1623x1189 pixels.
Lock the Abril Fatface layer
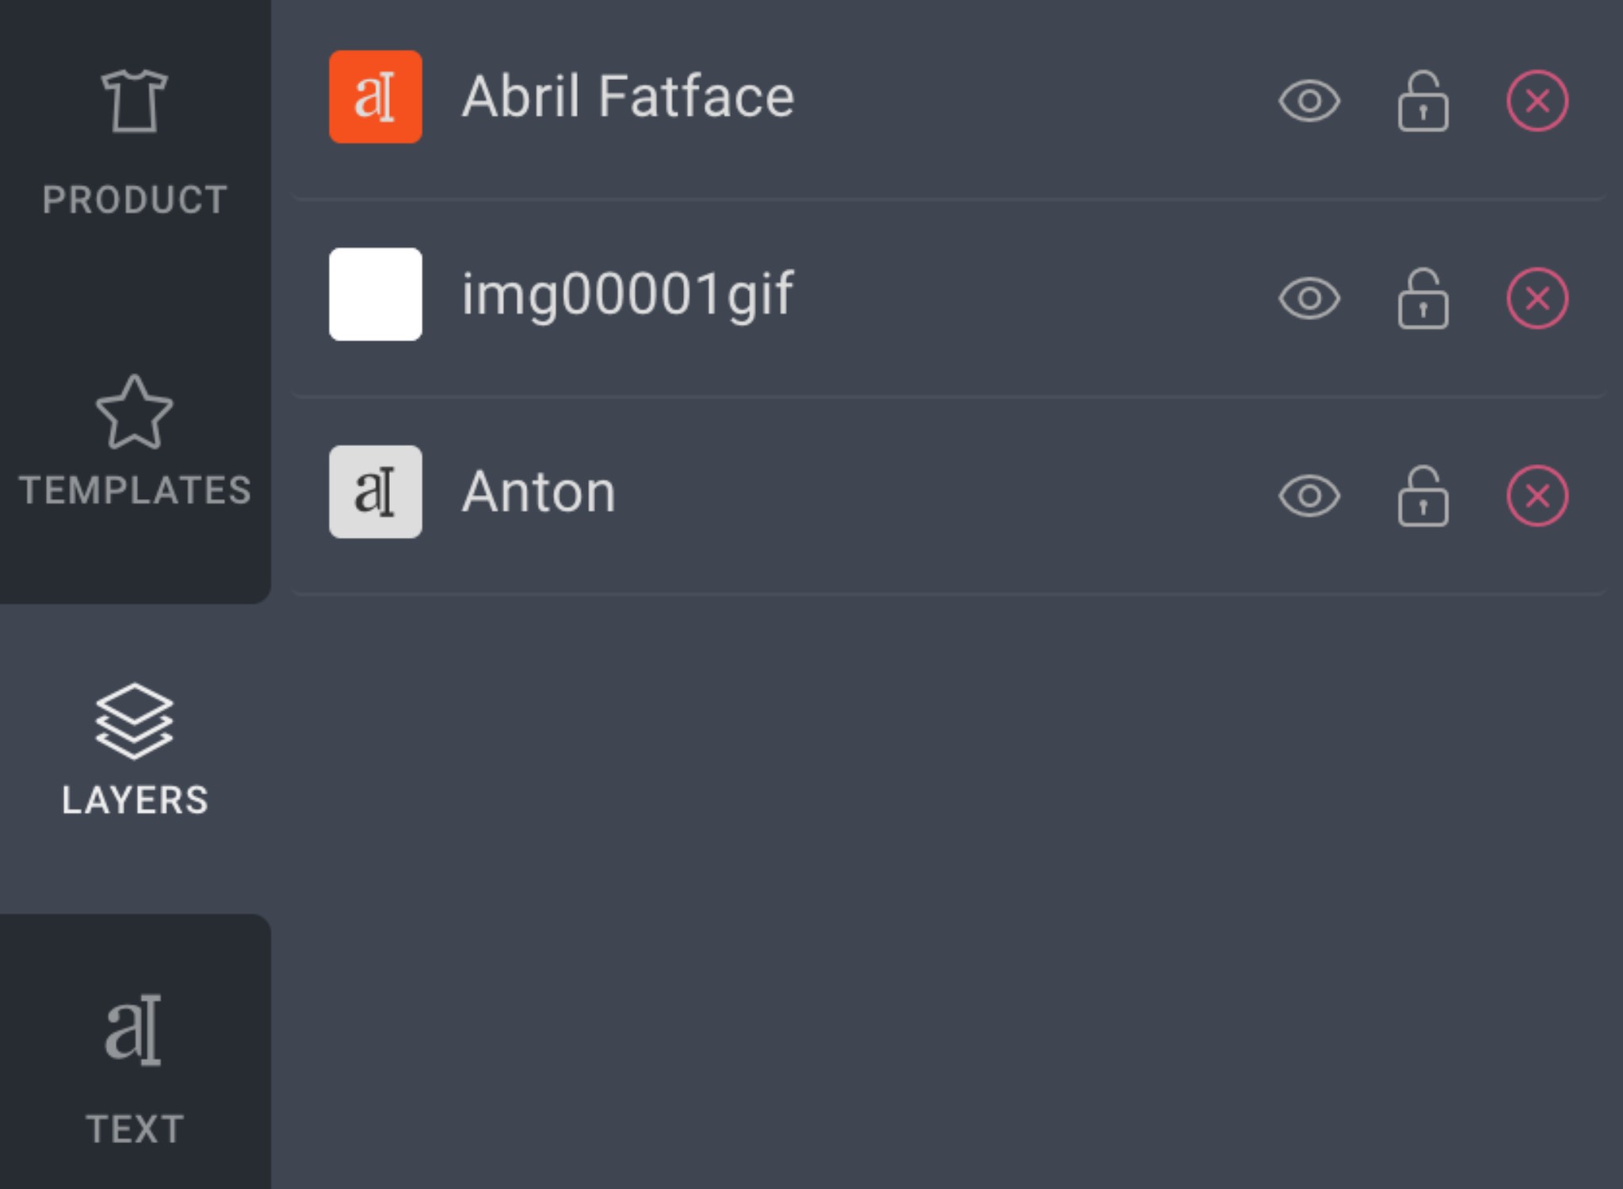coord(1423,101)
